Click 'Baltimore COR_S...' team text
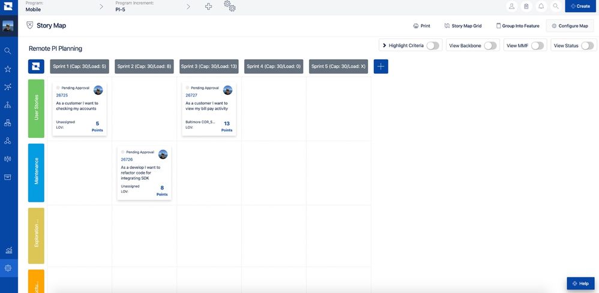The width and height of the screenshot is (599, 293). pyautogui.click(x=200, y=122)
